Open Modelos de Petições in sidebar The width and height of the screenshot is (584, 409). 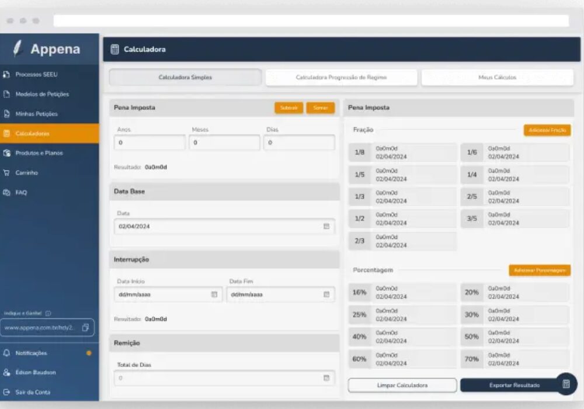pos(42,94)
